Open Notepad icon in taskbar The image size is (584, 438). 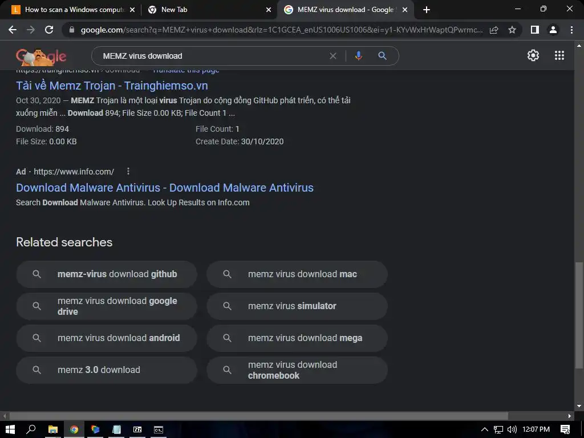[x=116, y=429]
